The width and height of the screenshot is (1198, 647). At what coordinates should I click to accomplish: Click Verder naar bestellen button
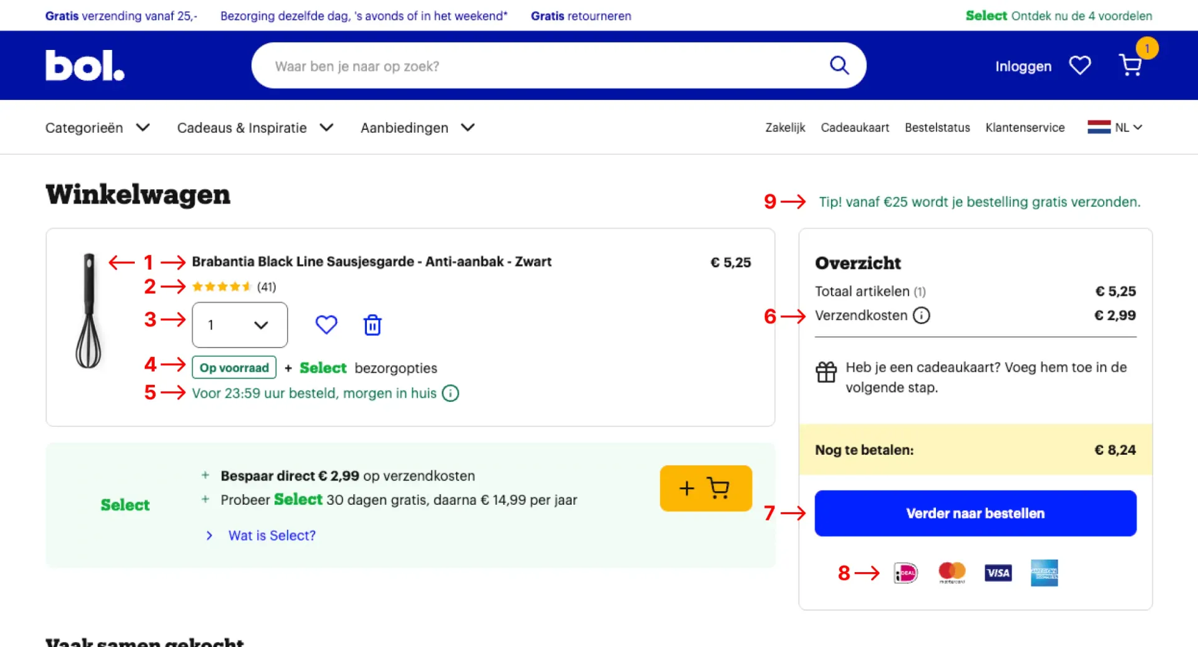tap(975, 513)
